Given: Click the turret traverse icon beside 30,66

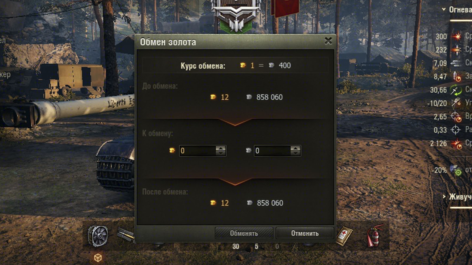Looking at the screenshot, I should (456, 90).
